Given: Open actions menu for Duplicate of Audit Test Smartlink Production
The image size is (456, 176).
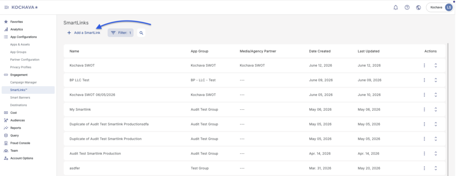Looking at the screenshot, I should 424,139.
